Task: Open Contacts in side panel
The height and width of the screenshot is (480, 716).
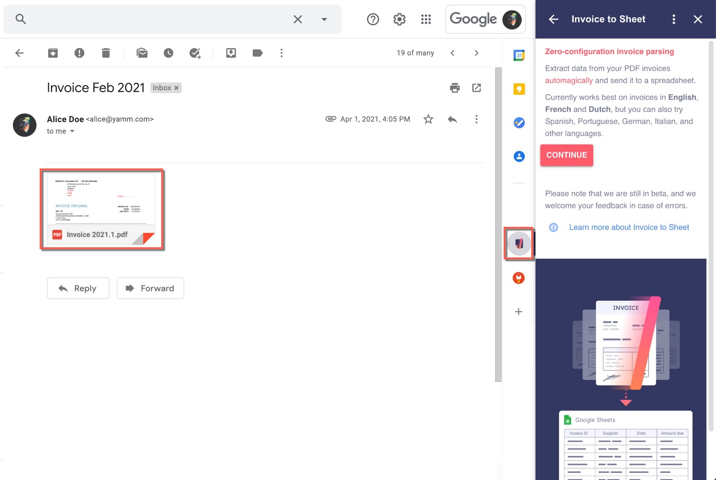Action: [519, 156]
